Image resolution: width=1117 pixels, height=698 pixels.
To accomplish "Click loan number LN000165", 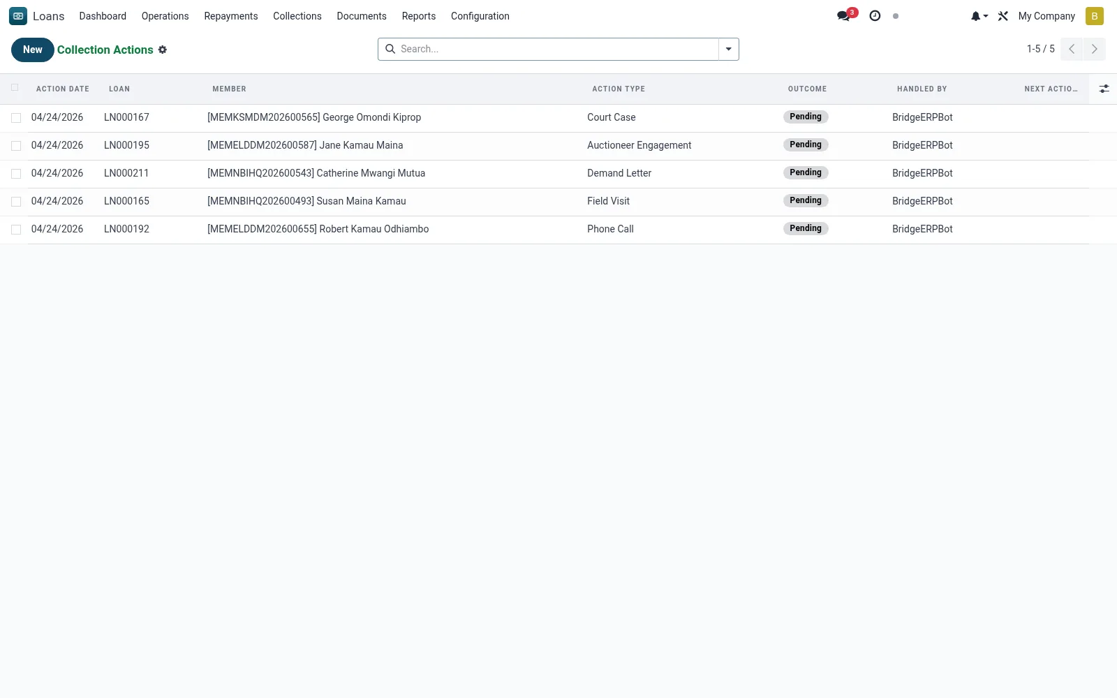I will 126,201.
